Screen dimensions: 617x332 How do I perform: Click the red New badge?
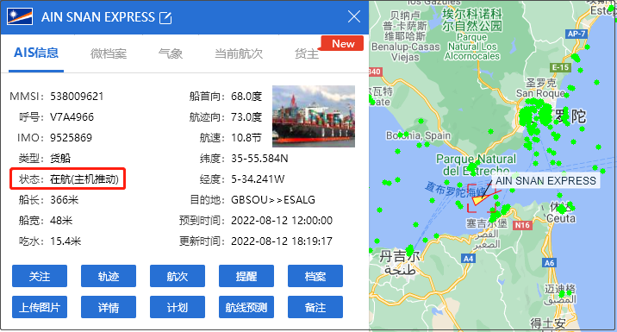point(343,43)
